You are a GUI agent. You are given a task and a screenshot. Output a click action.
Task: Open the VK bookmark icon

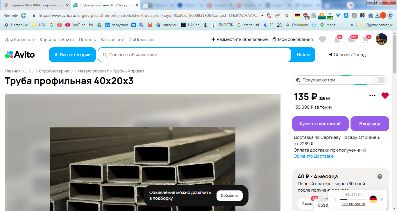pyautogui.click(x=133, y=25)
